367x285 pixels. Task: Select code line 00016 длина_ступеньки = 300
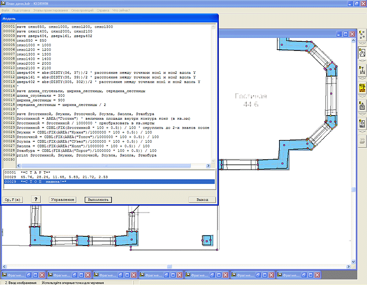[40, 95]
